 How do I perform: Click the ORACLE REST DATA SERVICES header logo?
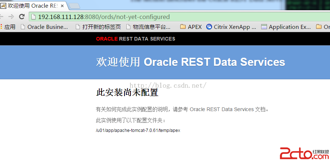[136, 39]
